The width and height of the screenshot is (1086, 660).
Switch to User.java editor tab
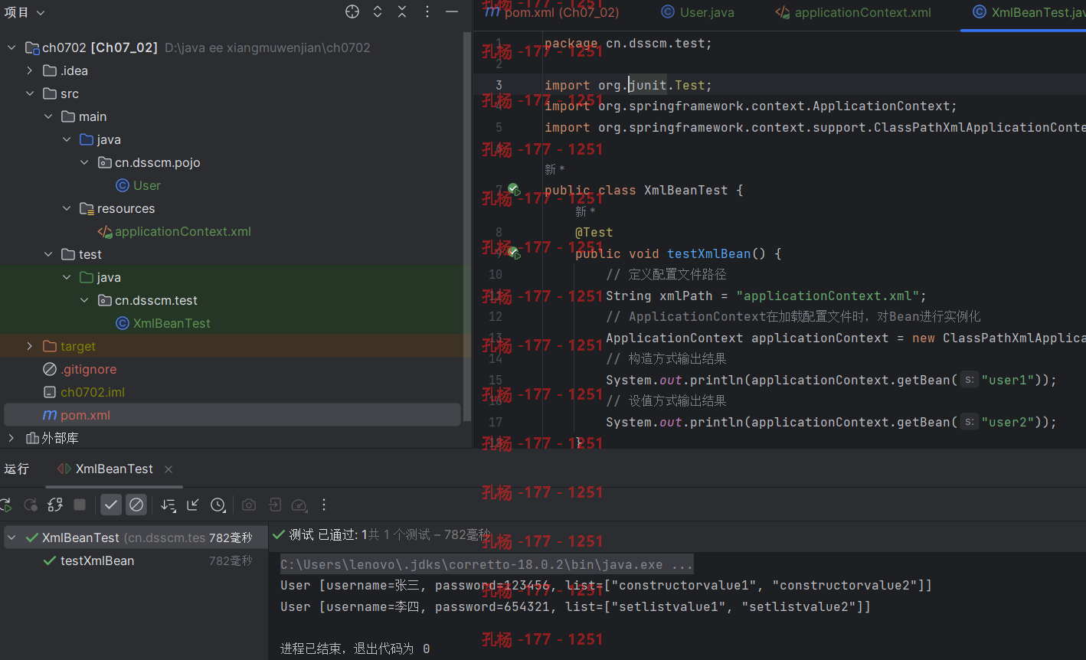[698, 12]
